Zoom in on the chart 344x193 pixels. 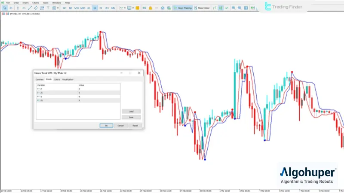click(x=233, y=8)
